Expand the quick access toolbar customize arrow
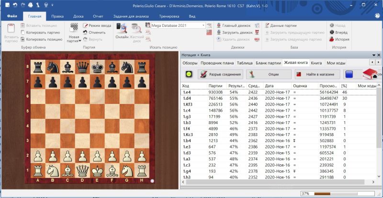 click(52, 4)
